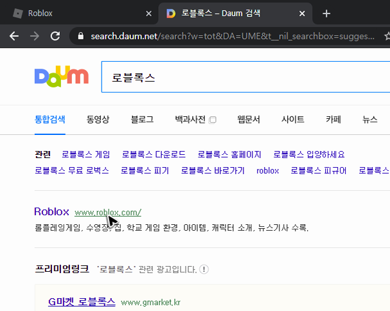Image resolution: width=390 pixels, height=311 pixels.
Task: Click related search 로블록스 다운로드
Action: point(154,154)
